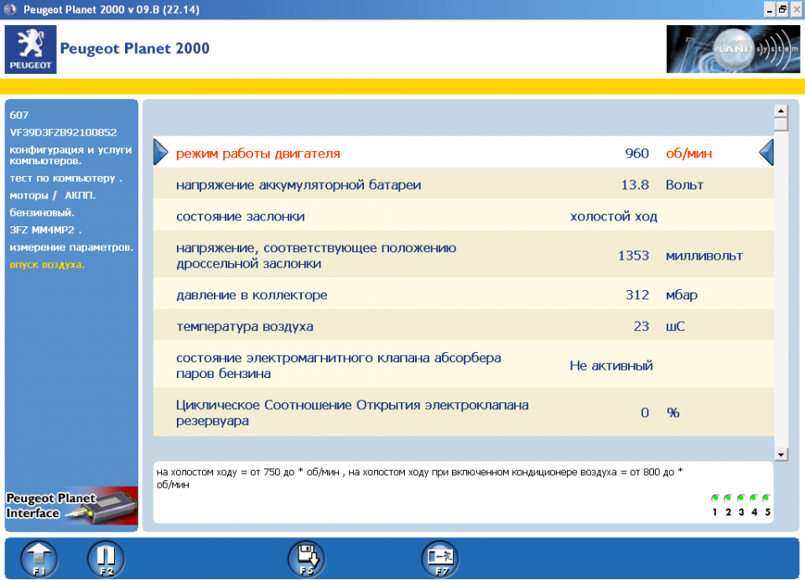Select the battery voltage parameter row
Image resolution: width=805 pixels, height=580 pixels.
click(x=463, y=184)
